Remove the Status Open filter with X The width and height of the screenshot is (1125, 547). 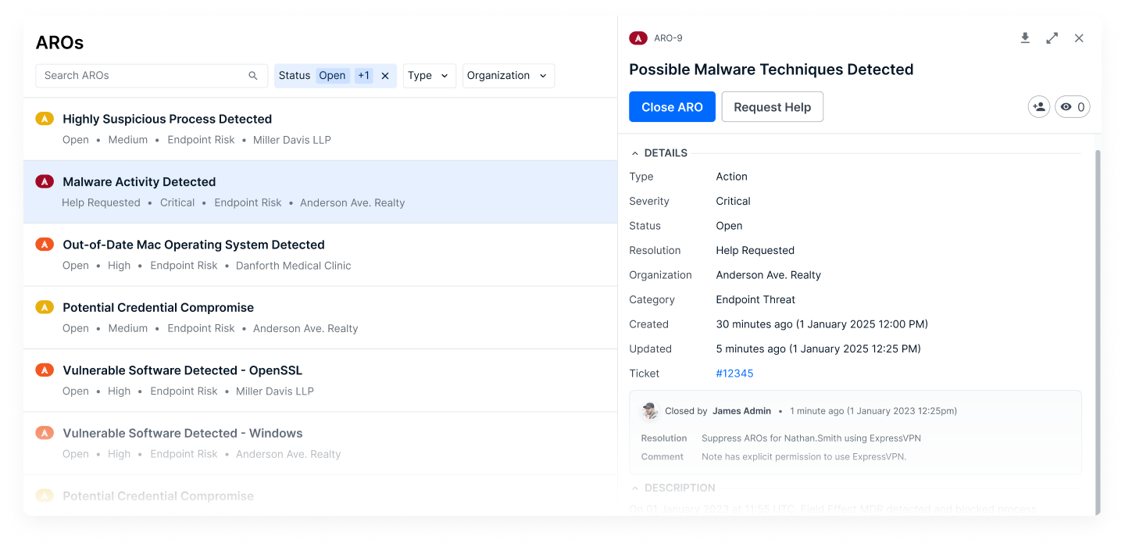[x=385, y=76]
